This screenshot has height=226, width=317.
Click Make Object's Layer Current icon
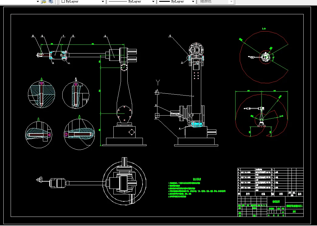[x=44, y=2]
